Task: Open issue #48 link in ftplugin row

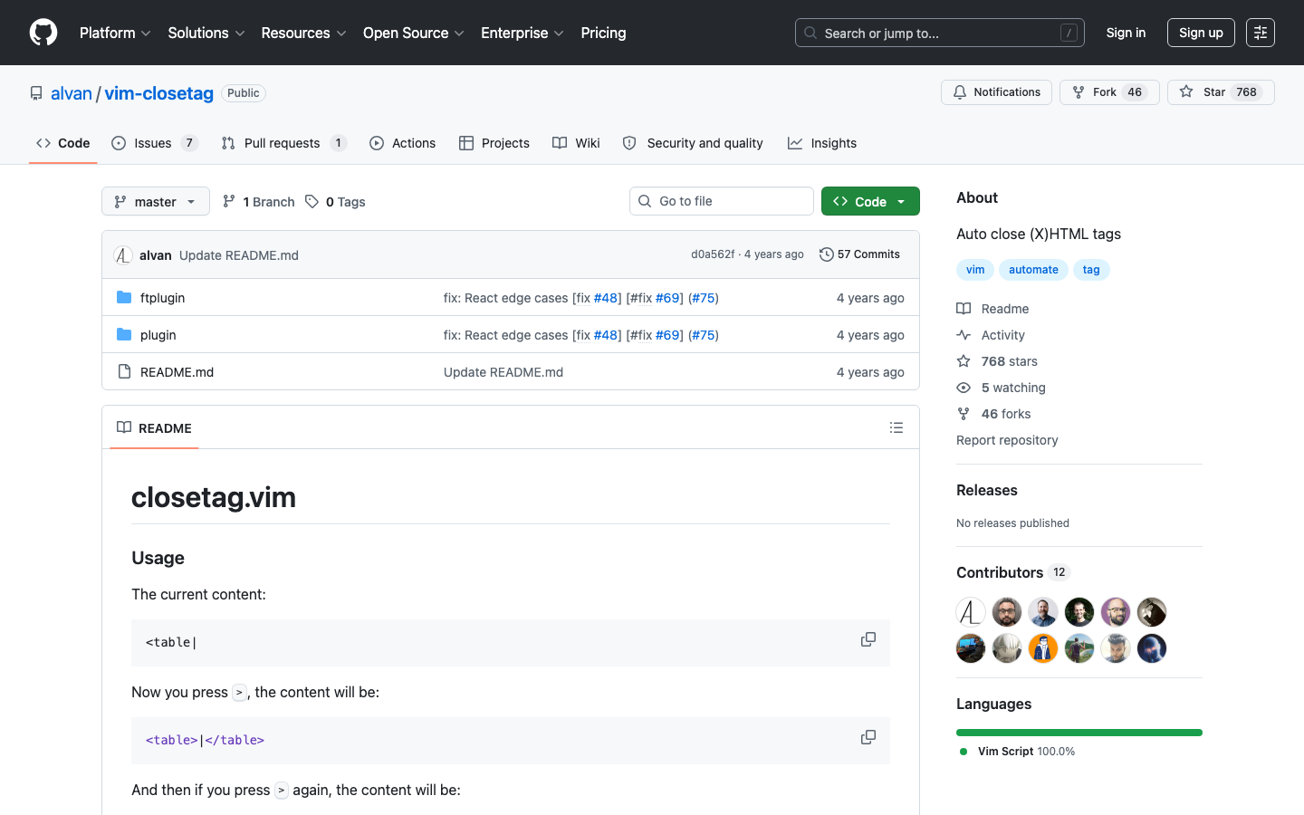Action: tap(606, 298)
